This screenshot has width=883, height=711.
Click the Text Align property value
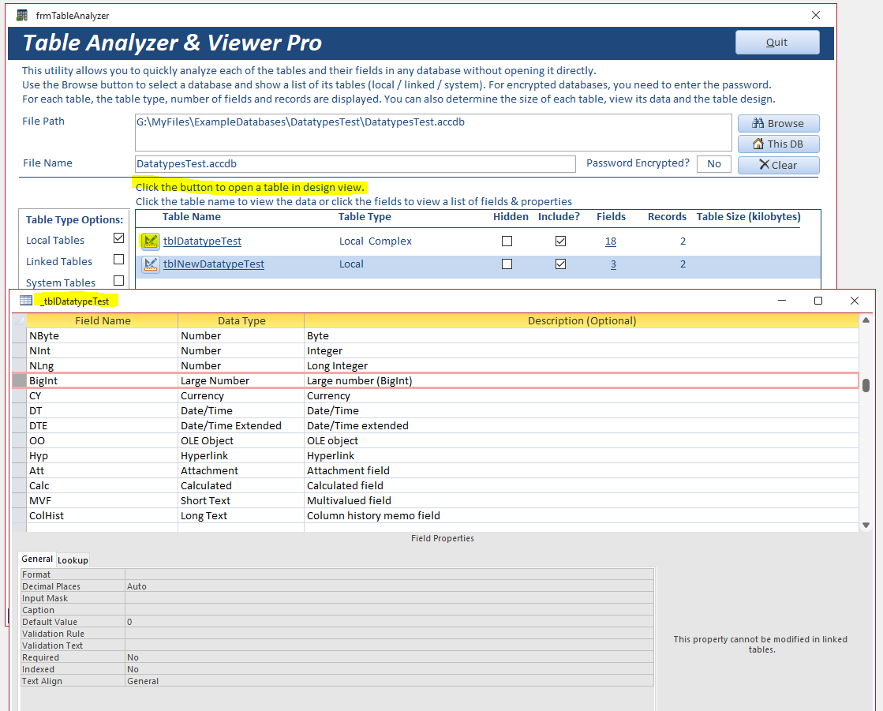pyautogui.click(x=389, y=680)
